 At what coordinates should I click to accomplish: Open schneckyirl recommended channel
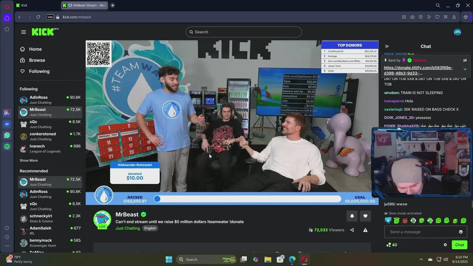pos(50,218)
